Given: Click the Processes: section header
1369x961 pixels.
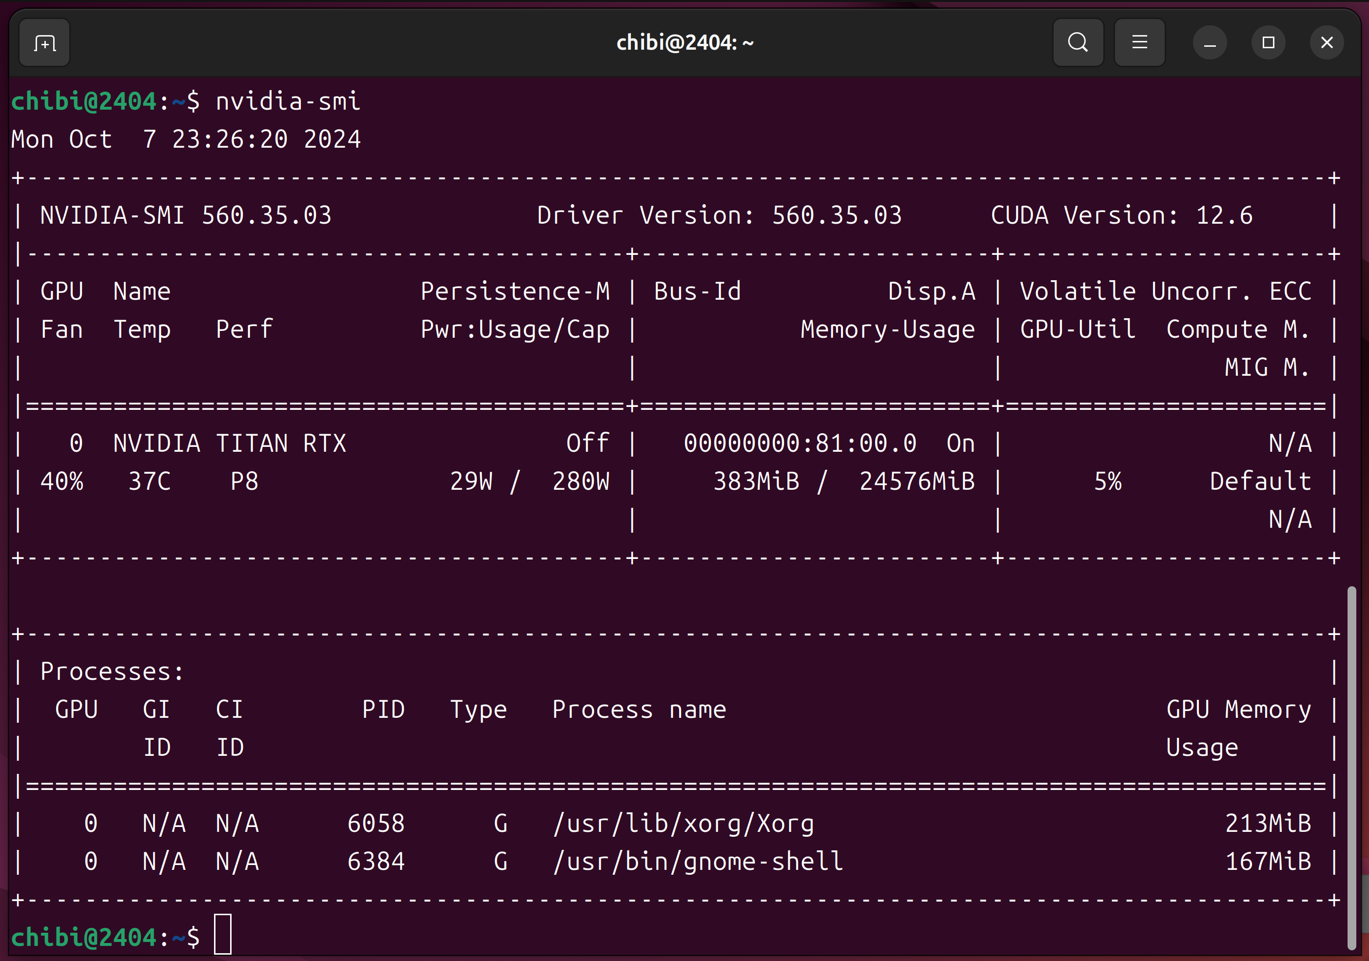Looking at the screenshot, I should [x=112, y=672].
